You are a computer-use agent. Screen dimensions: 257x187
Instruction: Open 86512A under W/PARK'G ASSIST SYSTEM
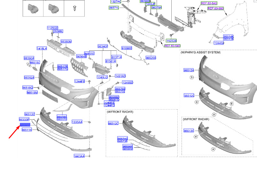pyautogui.click(x=189, y=70)
